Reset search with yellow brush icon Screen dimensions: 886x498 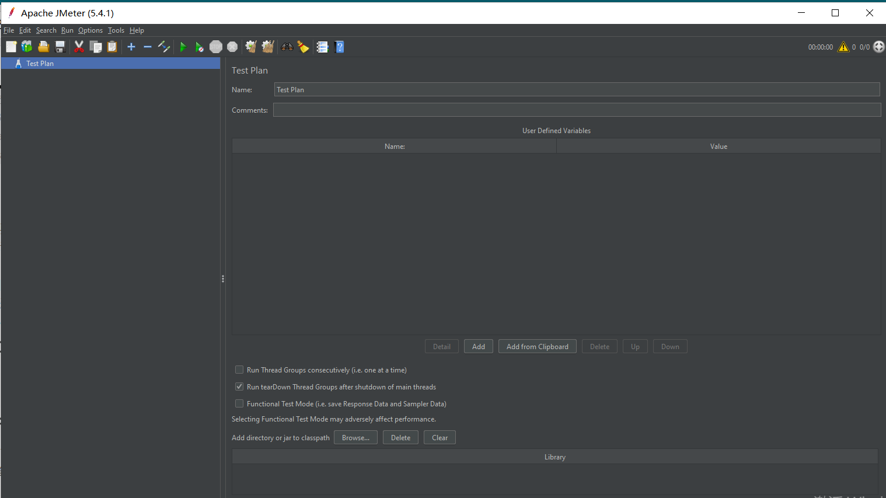click(x=304, y=47)
